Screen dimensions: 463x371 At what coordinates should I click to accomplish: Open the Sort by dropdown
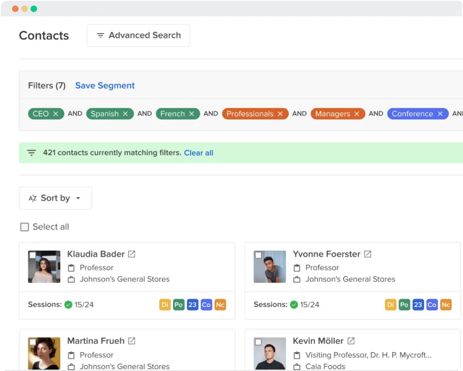pyautogui.click(x=55, y=198)
